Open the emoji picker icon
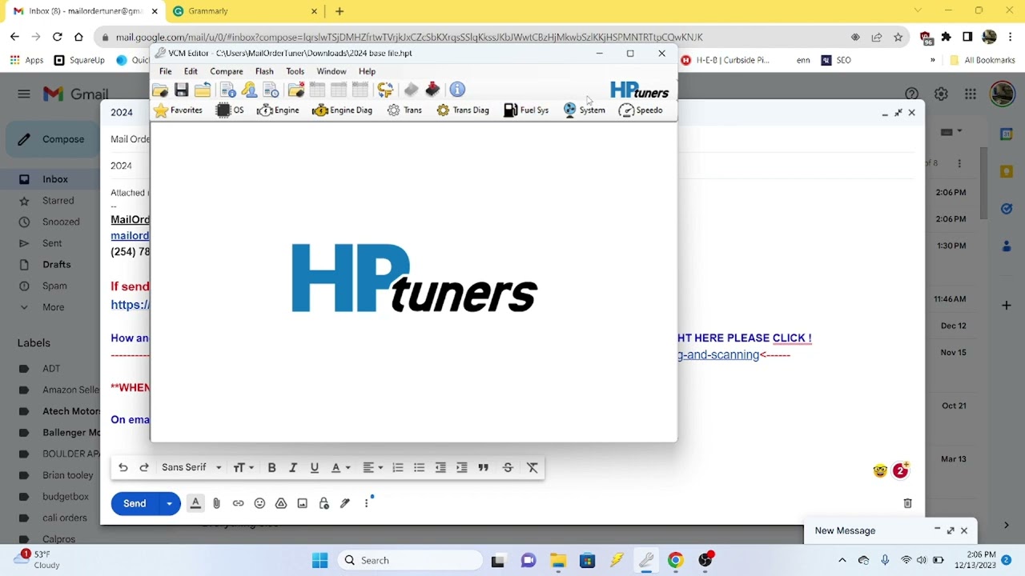Viewport: 1025px width, 576px height. [259, 503]
